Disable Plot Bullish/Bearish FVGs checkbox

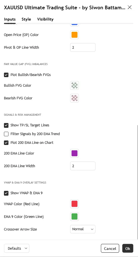pyautogui.click(x=6, y=75)
